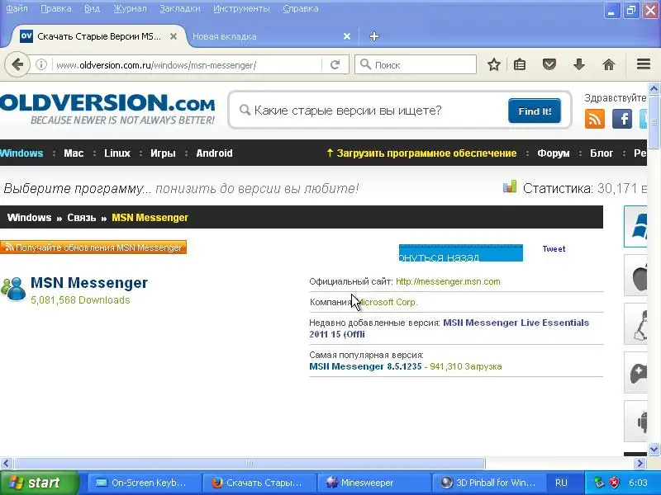Open site information icon in address bar
Viewport: 661px width, 495px height.
coord(40,64)
